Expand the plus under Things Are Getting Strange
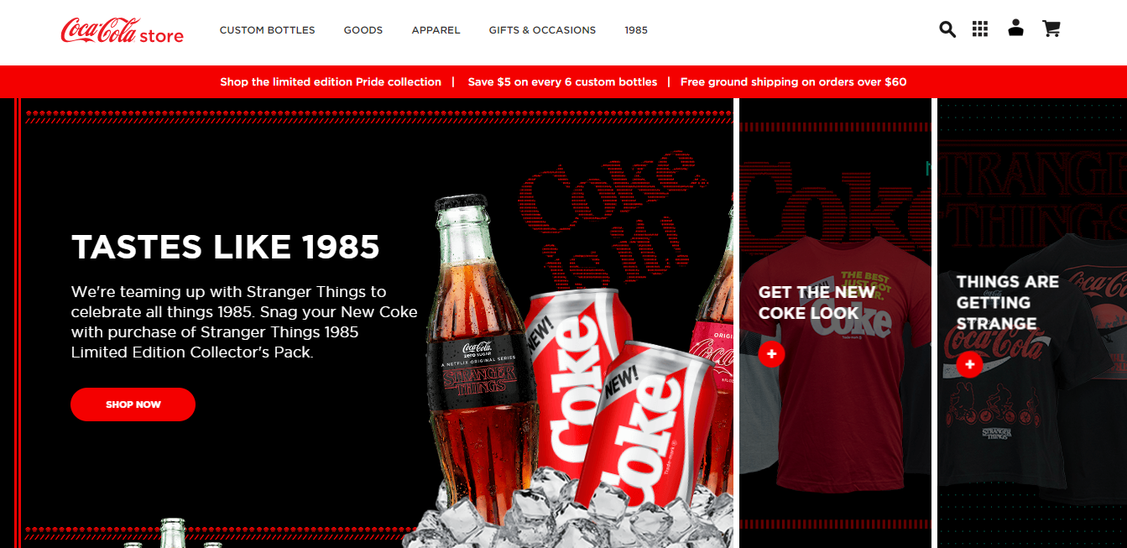The height and width of the screenshot is (548, 1127). (969, 364)
